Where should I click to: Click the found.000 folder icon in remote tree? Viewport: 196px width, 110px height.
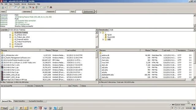[x=106, y=37]
